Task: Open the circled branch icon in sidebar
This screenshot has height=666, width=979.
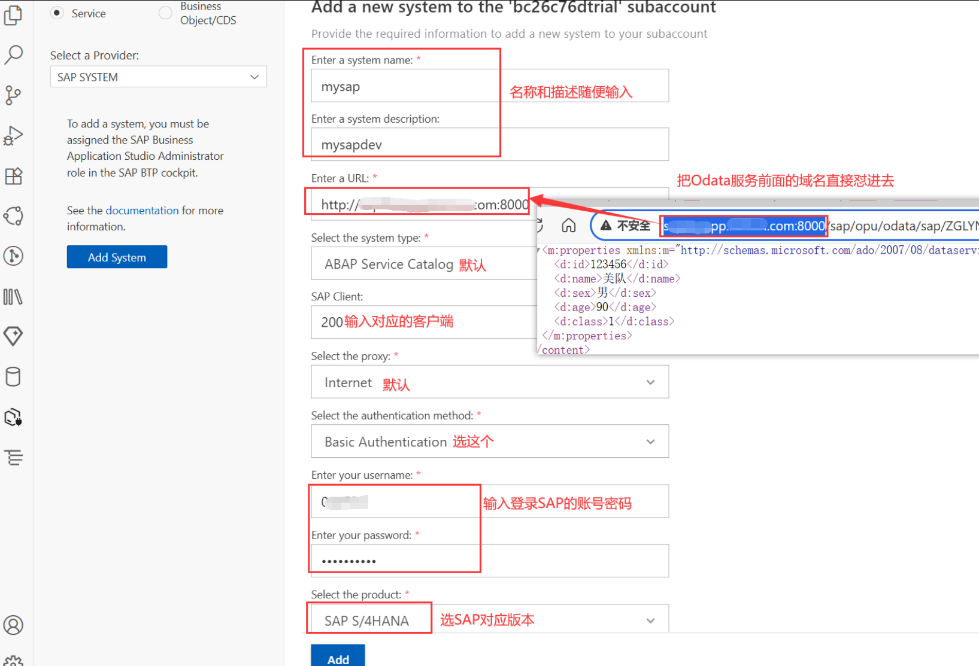Action: 13,256
